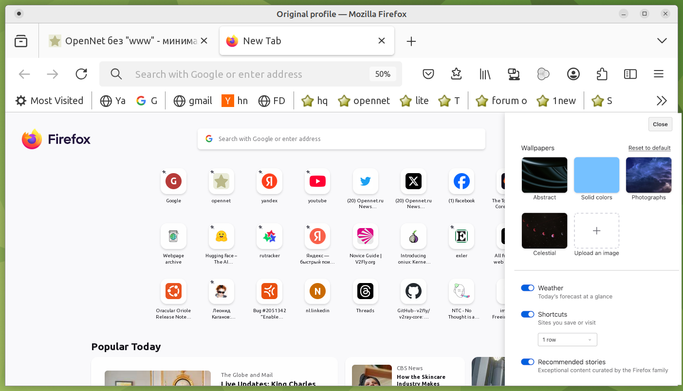Disable the Weather toggle
Screen dimensions: 683x391
click(x=528, y=288)
